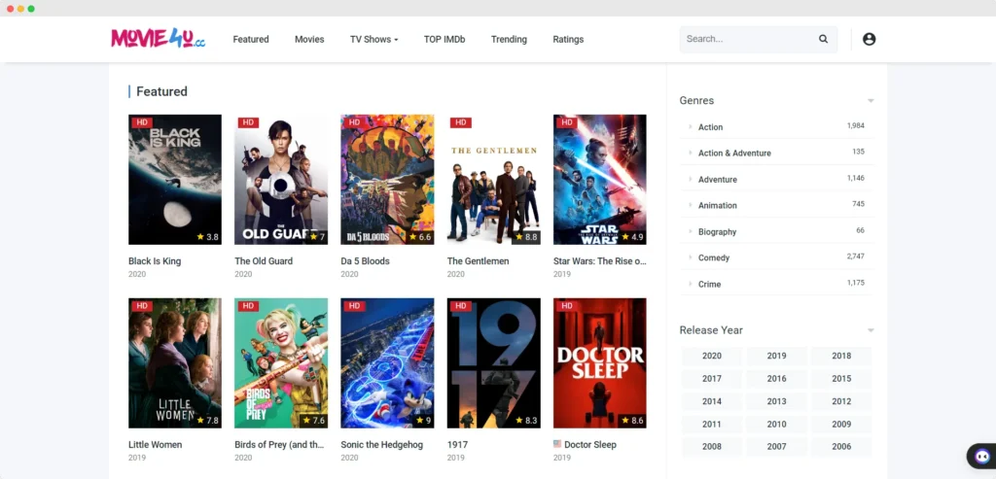
Task: Click HD badge on Star Wars poster
Action: click(x=567, y=122)
